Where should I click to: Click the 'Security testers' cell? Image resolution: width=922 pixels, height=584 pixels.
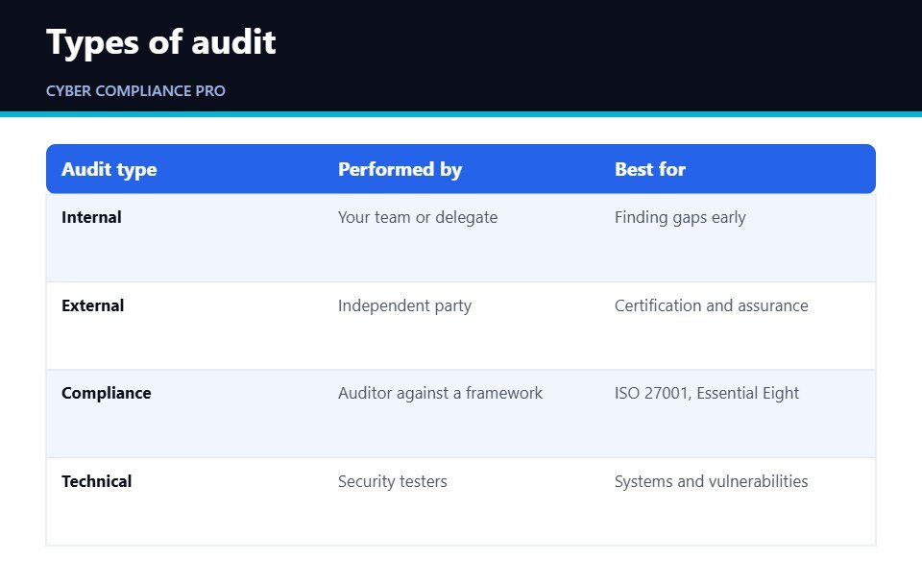point(392,481)
